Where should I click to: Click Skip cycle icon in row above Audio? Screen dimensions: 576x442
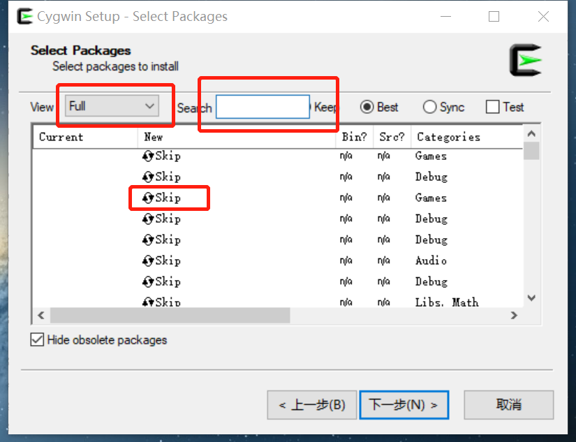(x=148, y=240)
